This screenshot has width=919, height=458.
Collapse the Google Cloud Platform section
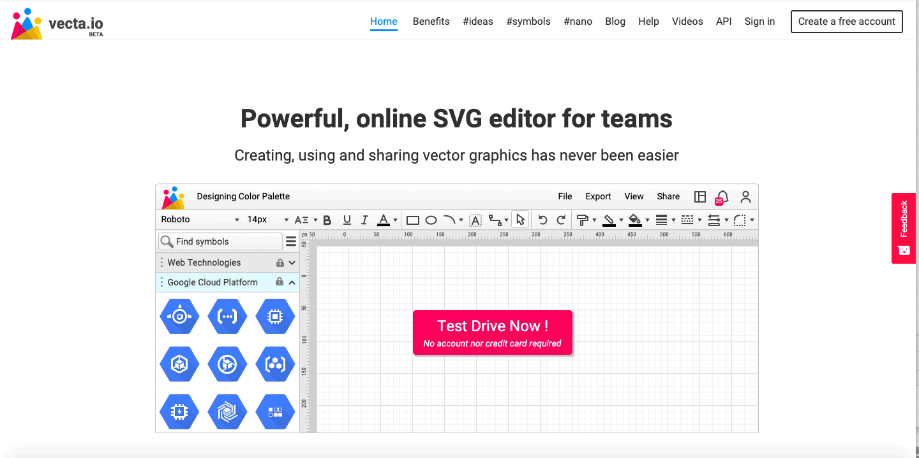[292, 282]
